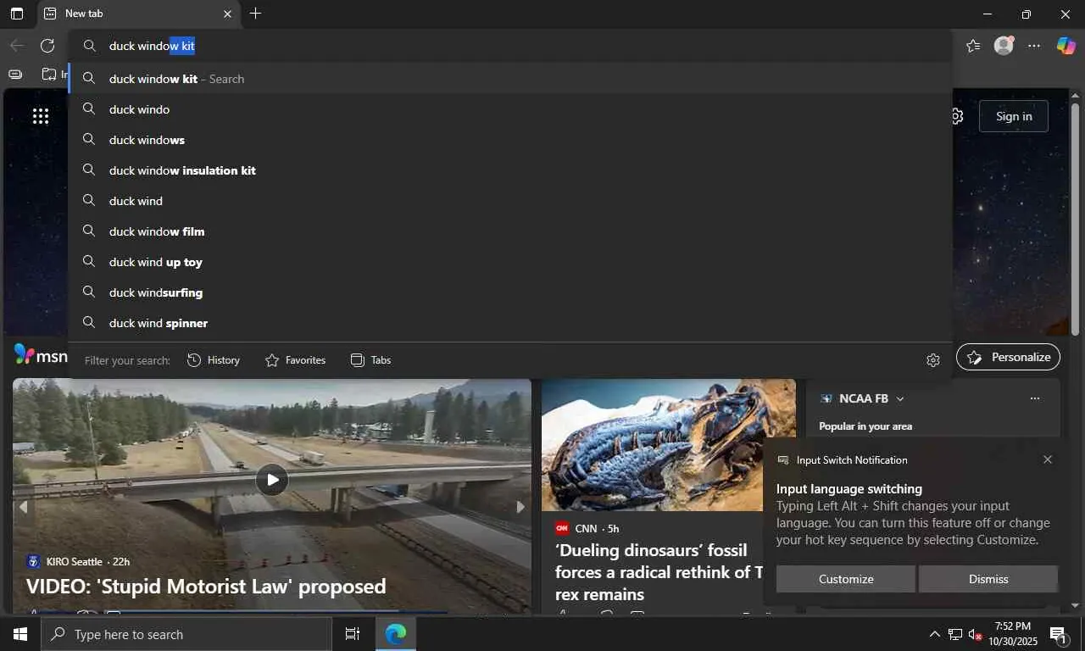Image resolution: width=1085 pixels, height=651 pixels.
Task: Filter search by History
Action: [214, 360]
